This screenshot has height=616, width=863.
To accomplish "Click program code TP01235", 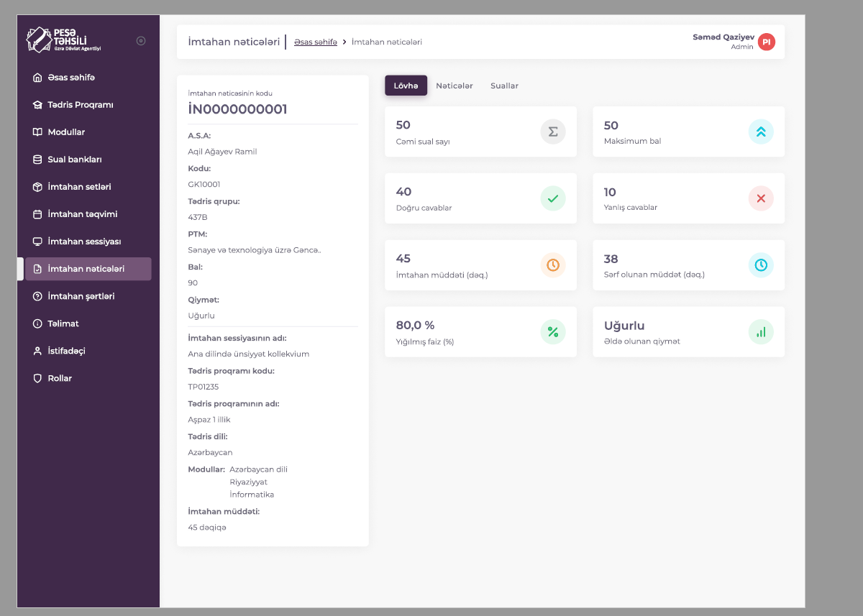I will point(204,387).
